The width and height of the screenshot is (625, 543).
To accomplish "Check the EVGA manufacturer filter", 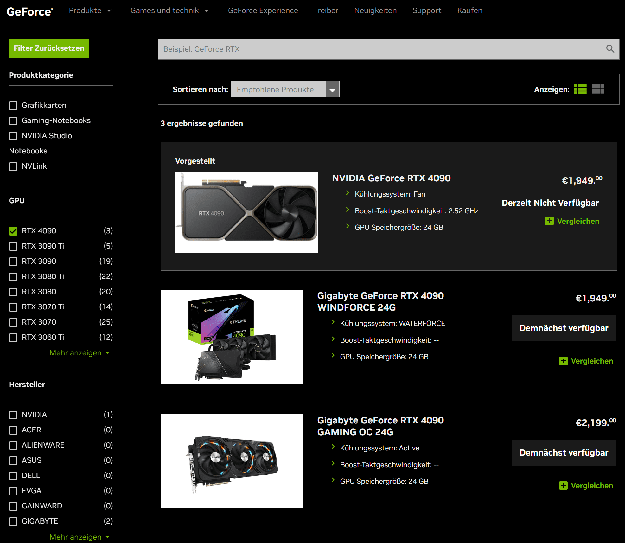I will coord(13,491).
